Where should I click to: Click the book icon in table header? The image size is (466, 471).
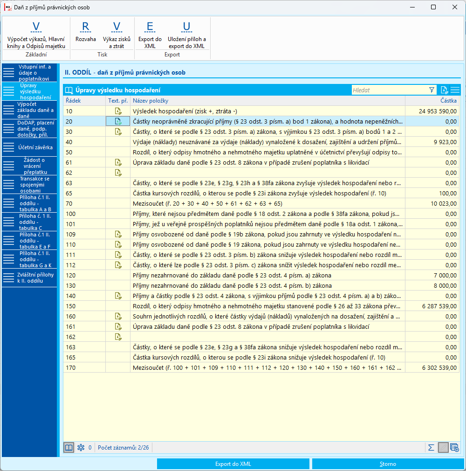[x=69, y=90]
